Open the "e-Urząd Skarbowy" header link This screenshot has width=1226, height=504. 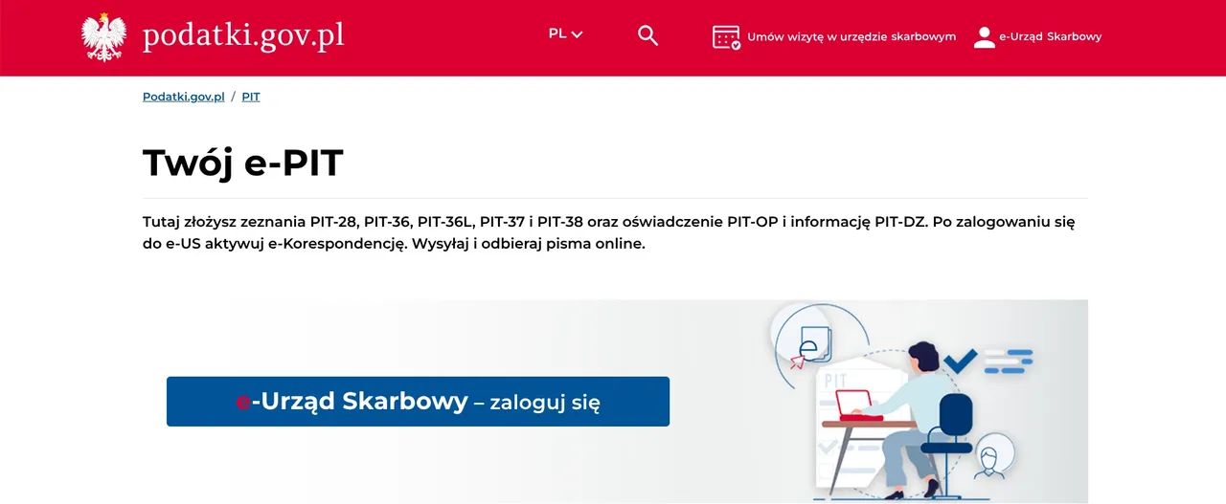click(x=1050, y=37)
